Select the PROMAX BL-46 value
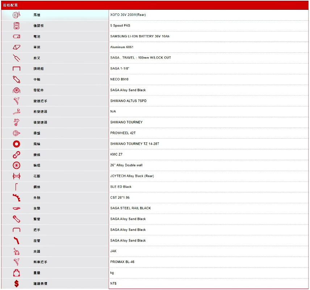Screen dimensions: 310x290 tap(122, 262)
